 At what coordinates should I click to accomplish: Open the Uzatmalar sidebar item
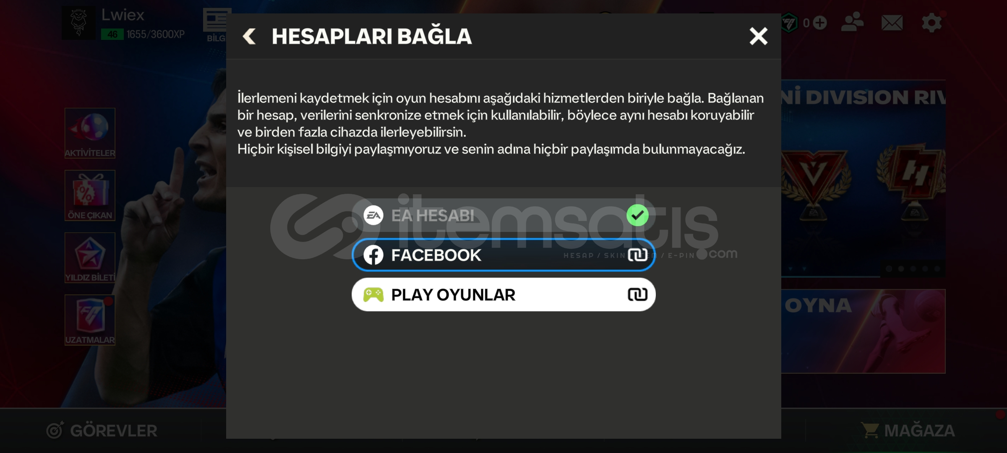point(90,320)
